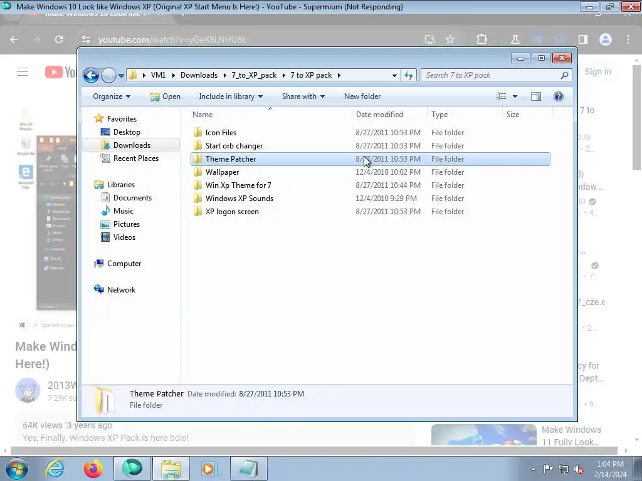Open Supermium three-dot menu
642x481 pixels.
[x=628, y=39]
